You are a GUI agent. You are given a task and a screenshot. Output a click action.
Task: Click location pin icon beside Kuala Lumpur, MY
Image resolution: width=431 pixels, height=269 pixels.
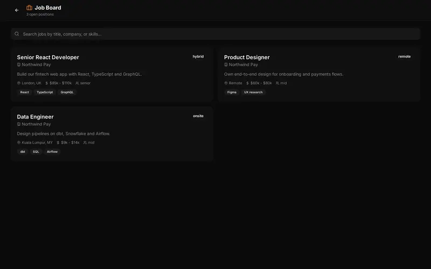[x=19, y=143]
